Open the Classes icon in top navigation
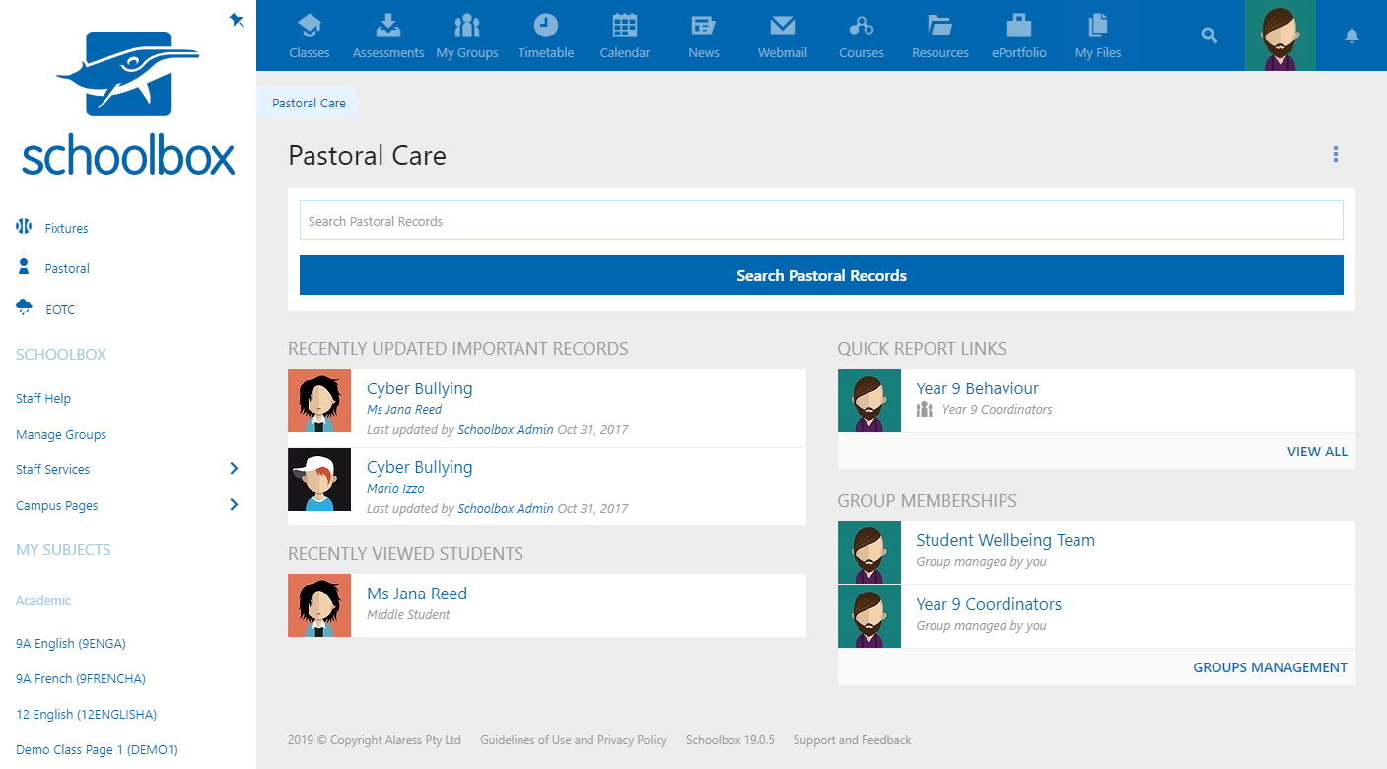1387x769 pixels. point(310,27)
